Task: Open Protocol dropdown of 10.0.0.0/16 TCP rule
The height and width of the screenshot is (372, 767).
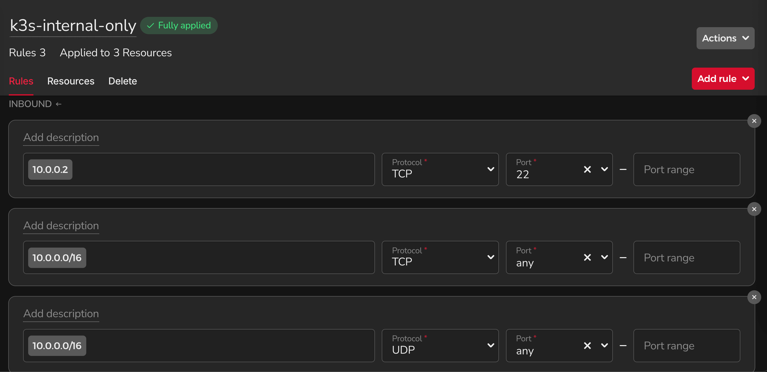Action: coord(440,257)
